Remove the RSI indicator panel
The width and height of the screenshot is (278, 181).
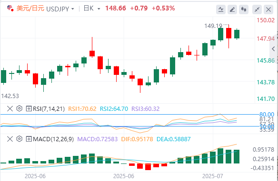10,109
